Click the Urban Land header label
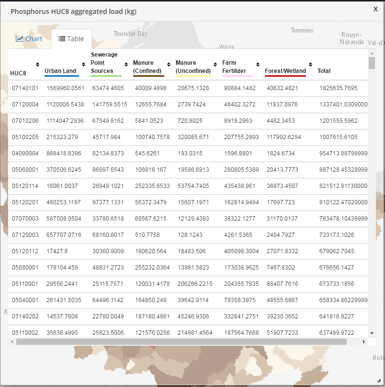385x387 pixels. (60, 71)
